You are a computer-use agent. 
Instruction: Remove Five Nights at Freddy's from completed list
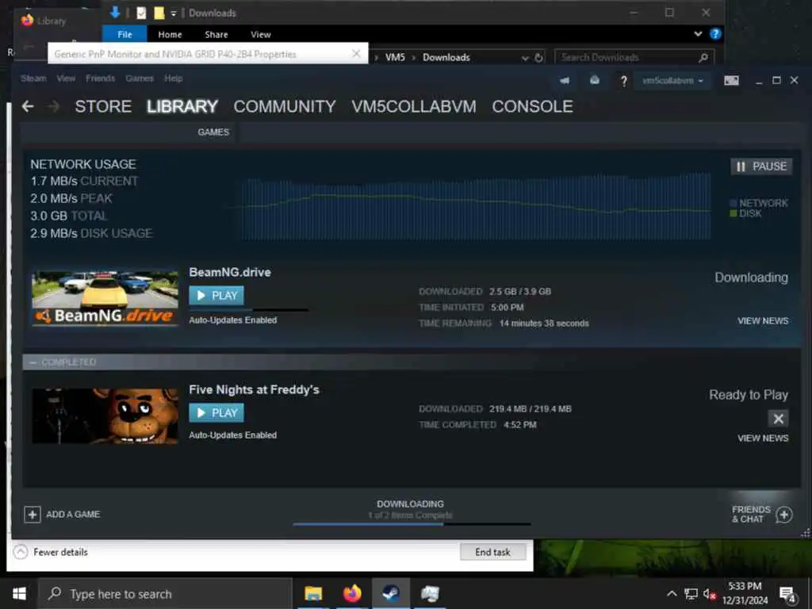tap(778, 419)
